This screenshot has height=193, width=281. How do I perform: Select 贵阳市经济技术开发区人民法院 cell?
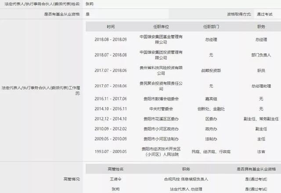pos(161,152)
